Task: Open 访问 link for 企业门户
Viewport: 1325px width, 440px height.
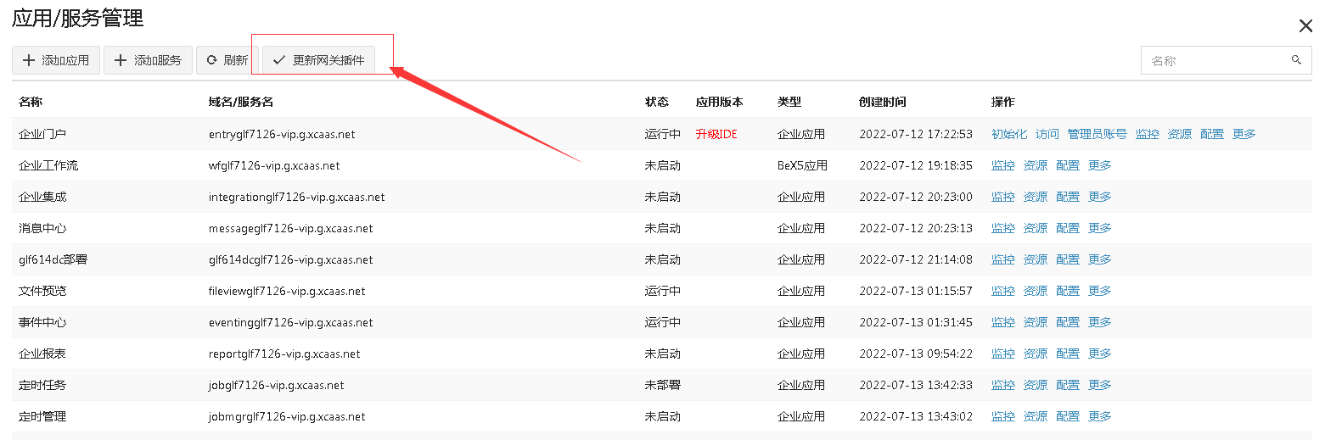Action: tap(1047, 134)
